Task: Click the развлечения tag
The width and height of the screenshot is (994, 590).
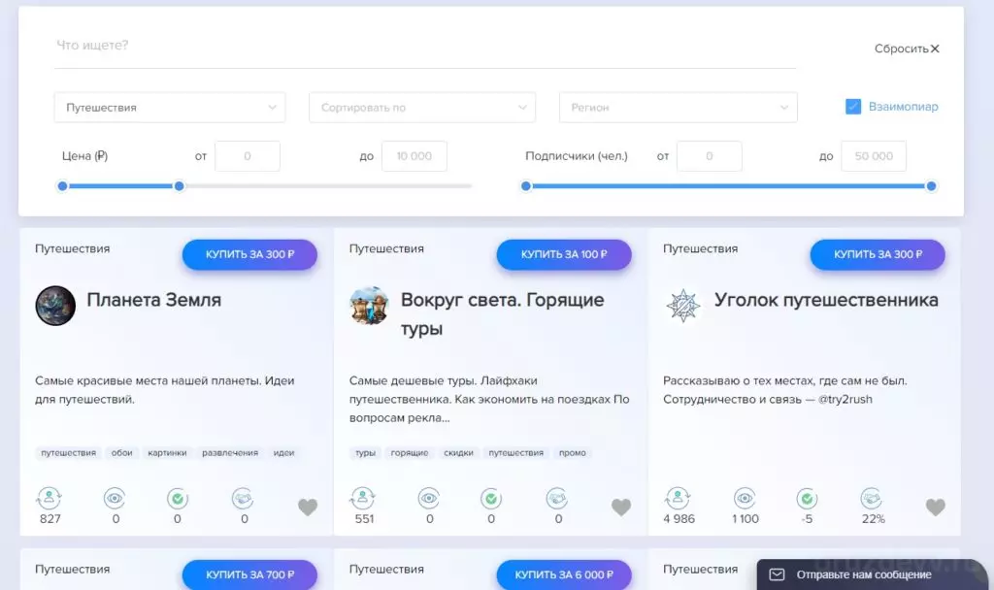Action: pos(230,453)
